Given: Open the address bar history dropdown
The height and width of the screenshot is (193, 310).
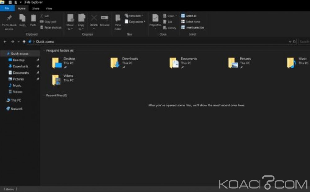Looking at the screenshot, I should point(290,42).
